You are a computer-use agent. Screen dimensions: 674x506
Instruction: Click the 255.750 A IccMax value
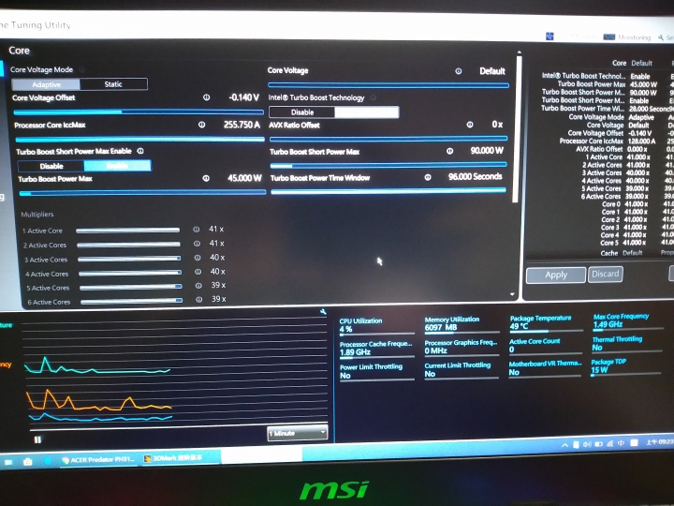pos(242,125)
